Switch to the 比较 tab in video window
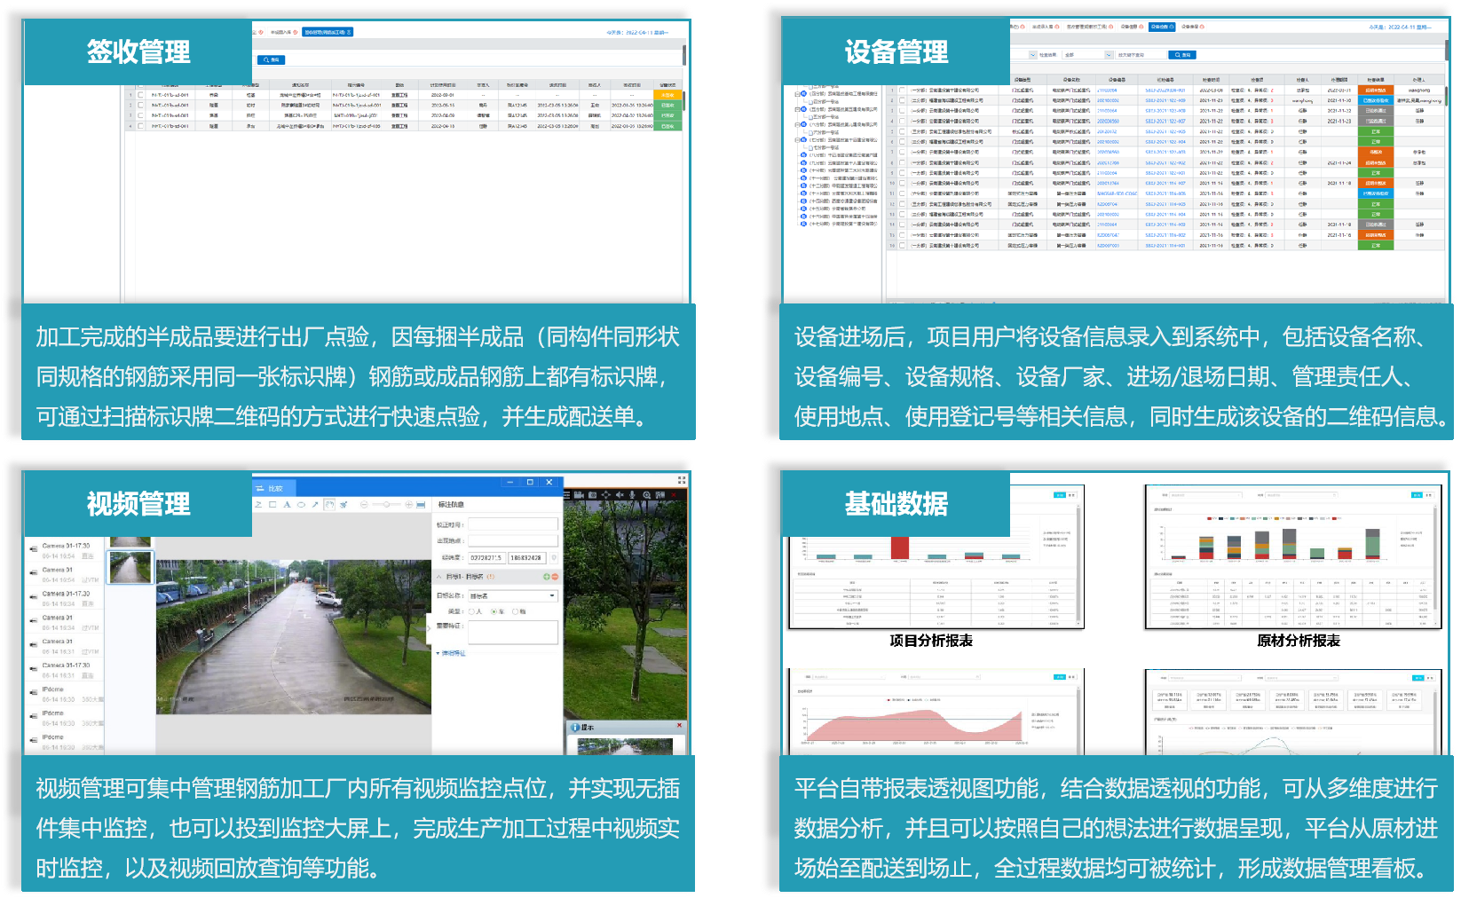The width and height of the screenshot is (1461, 898). pyautogui.click(x=270, y=488)
